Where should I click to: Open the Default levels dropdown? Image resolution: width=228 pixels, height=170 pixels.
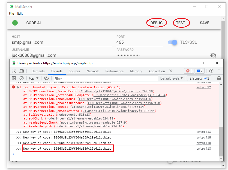[x=172, y=78]
